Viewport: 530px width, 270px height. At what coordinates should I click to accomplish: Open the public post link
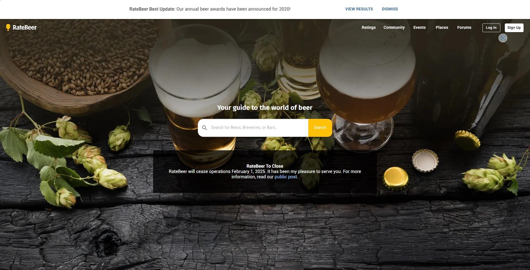click(x=286, y=177)
